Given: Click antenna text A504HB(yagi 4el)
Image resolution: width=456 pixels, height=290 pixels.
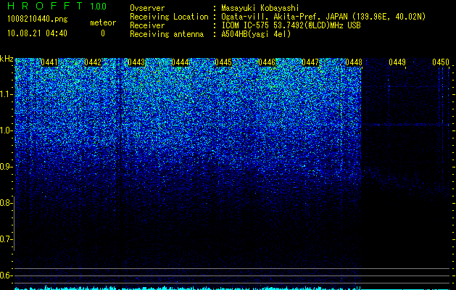Looking at the screenshot, I should [256, 34].
